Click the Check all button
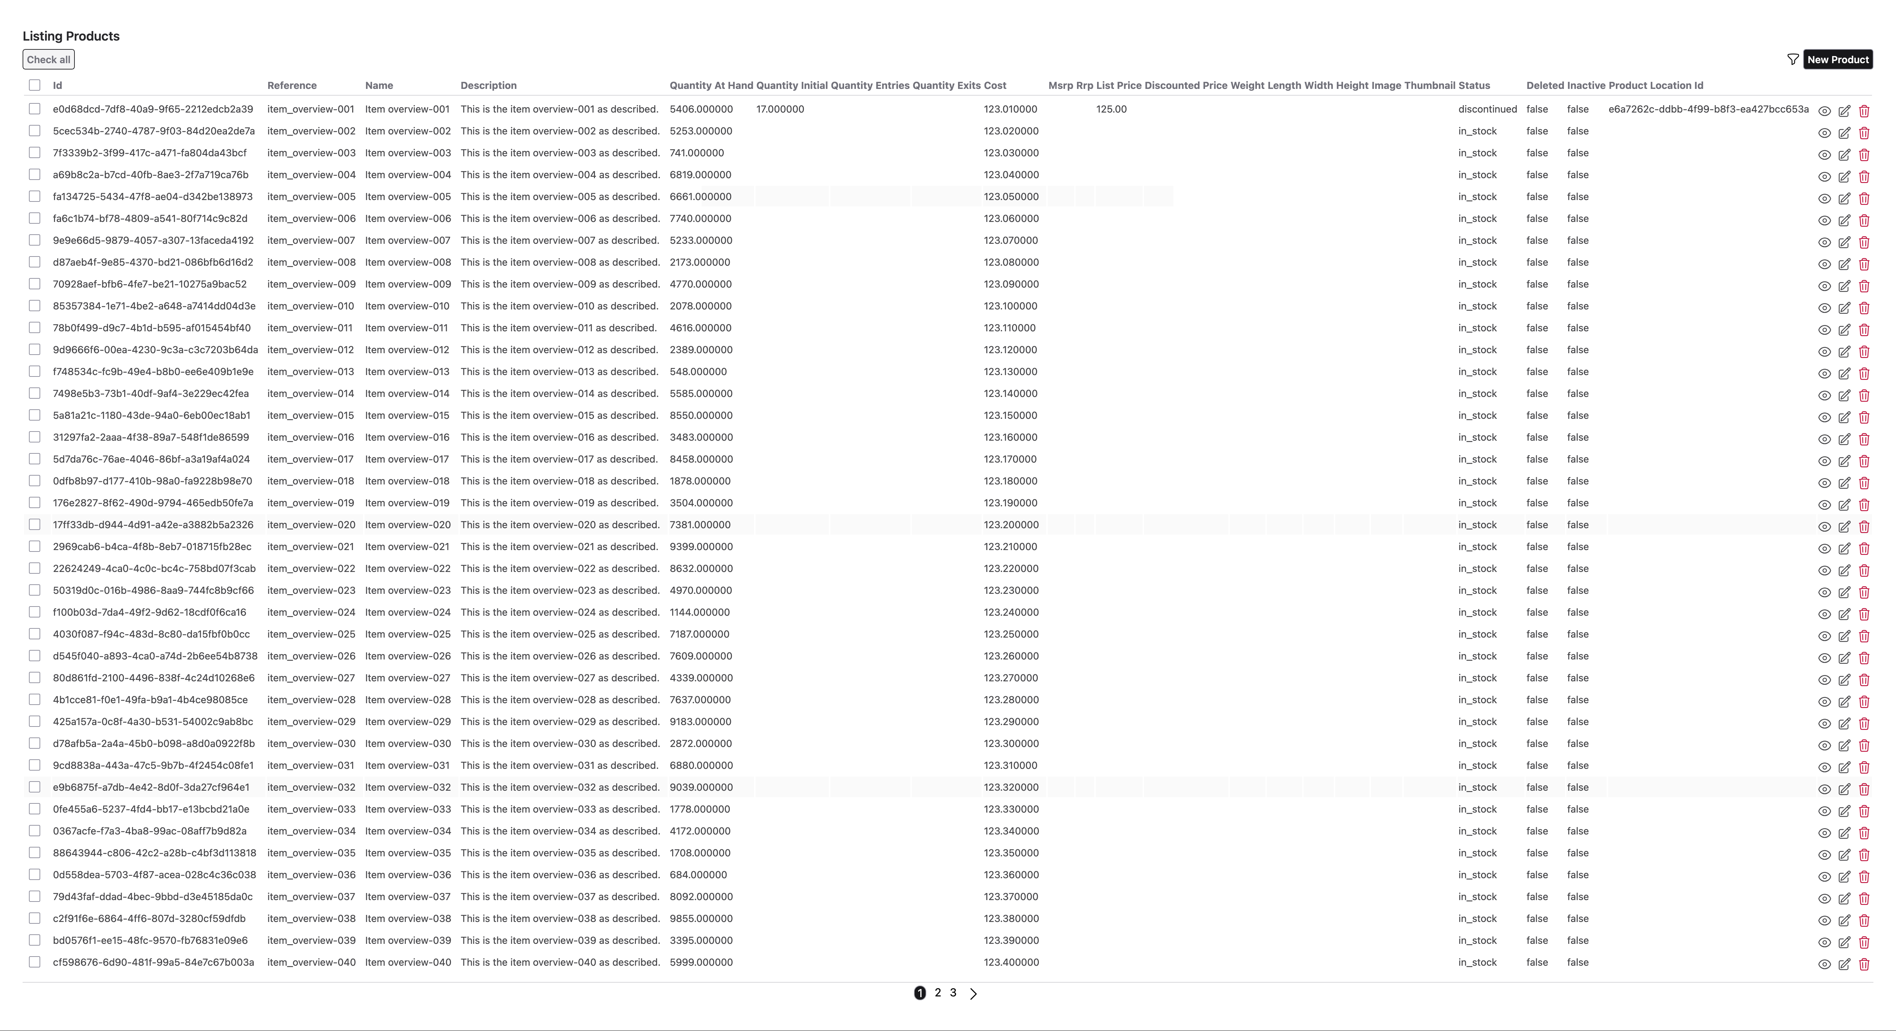Viewport: 1896px width, 1031px height. pos(49,60)
